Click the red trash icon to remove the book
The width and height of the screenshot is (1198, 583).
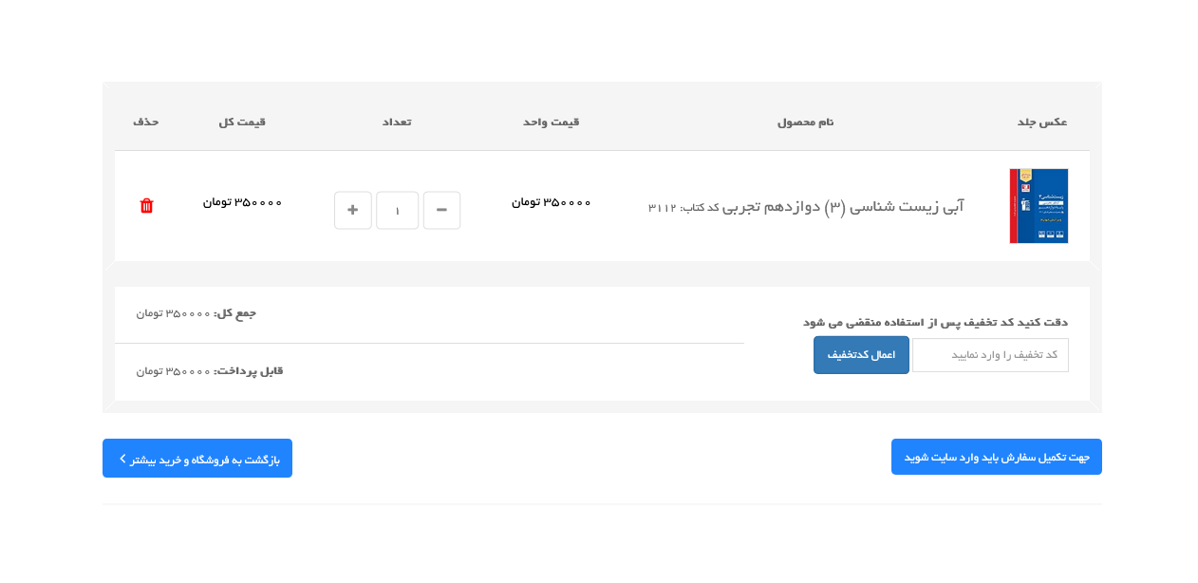(146, 206)
